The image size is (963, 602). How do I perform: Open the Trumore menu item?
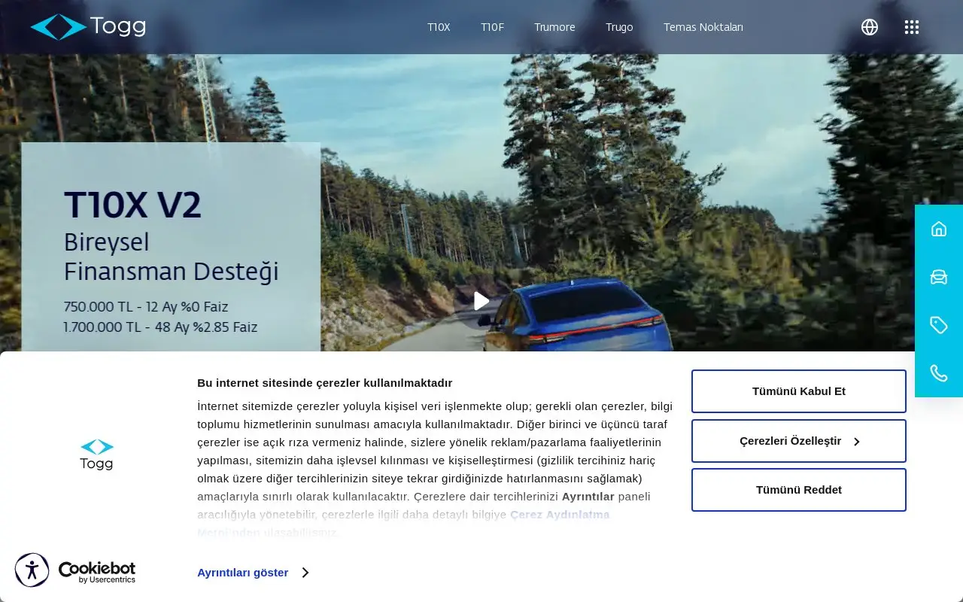[554, 27]
